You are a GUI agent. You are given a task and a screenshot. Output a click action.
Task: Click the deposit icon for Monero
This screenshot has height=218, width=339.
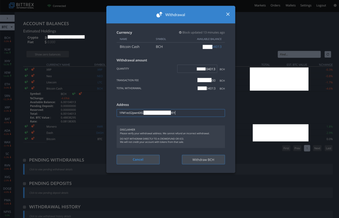(26, 126)
